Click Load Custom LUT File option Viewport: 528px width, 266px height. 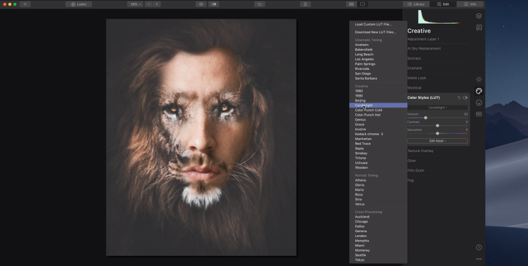pos(373,24)
